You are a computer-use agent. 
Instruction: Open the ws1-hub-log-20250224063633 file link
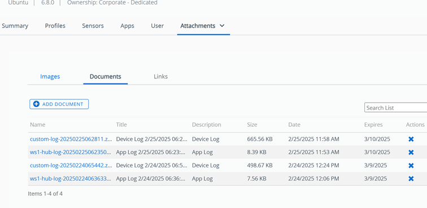71,179
